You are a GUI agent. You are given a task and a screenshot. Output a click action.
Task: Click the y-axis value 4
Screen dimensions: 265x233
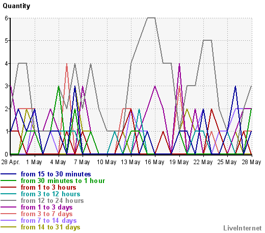[x=7, y=64]
